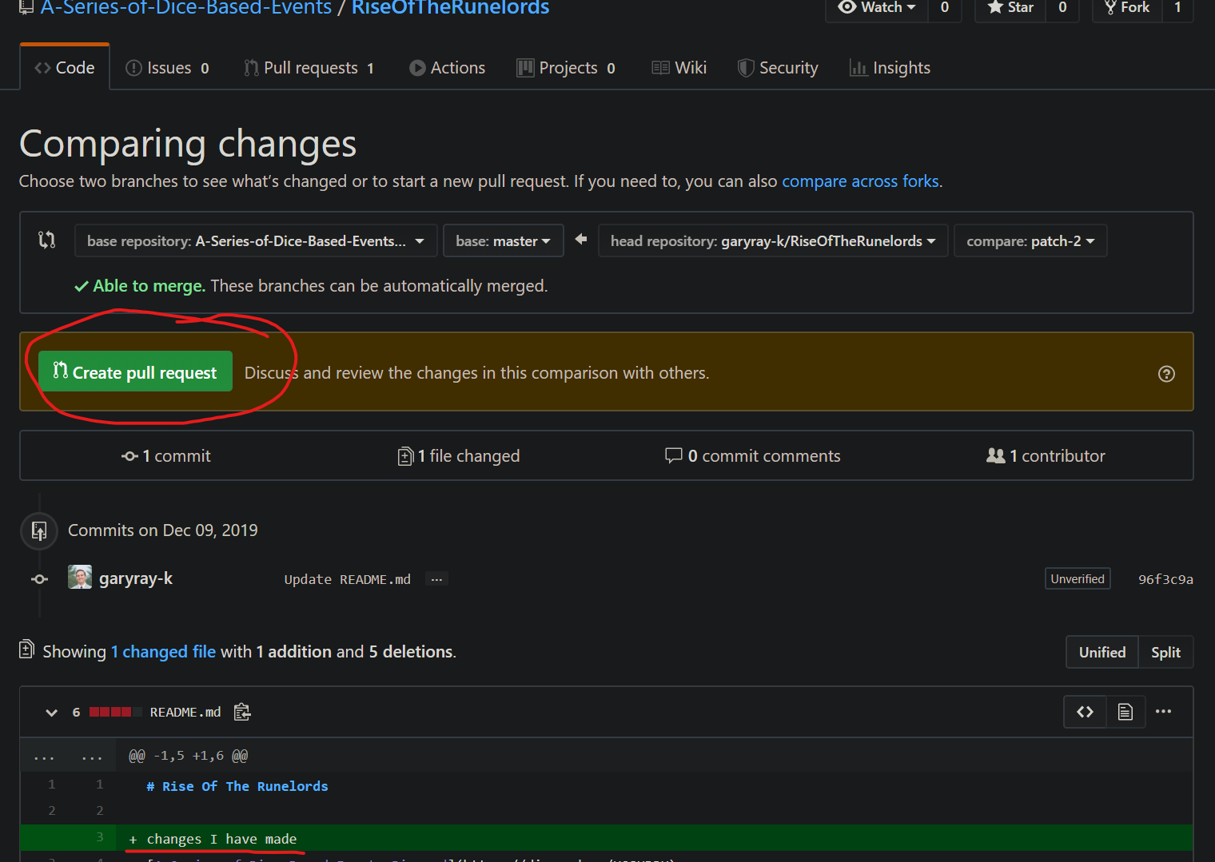Click the 'Commits on Dec 09, 2019' text
The image size is (1215, 862).
pyautogui.click(x=163, y=530)
